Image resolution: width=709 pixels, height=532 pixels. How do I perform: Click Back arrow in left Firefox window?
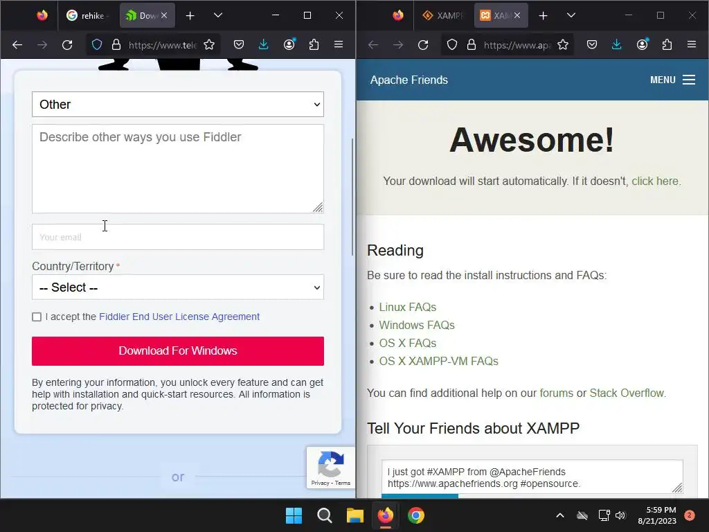(17, 45)
